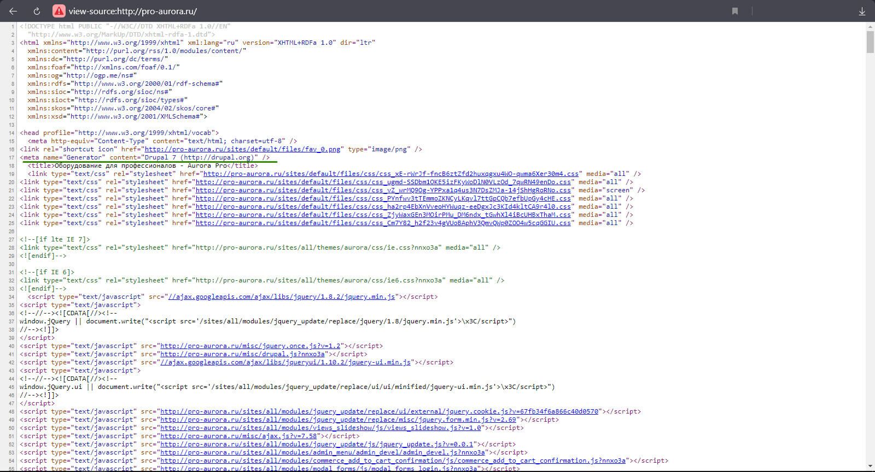Open the css_PYnfwv3tTEmmoZKNCyLKqvl7 stylesheet link

tap(383, 198)
